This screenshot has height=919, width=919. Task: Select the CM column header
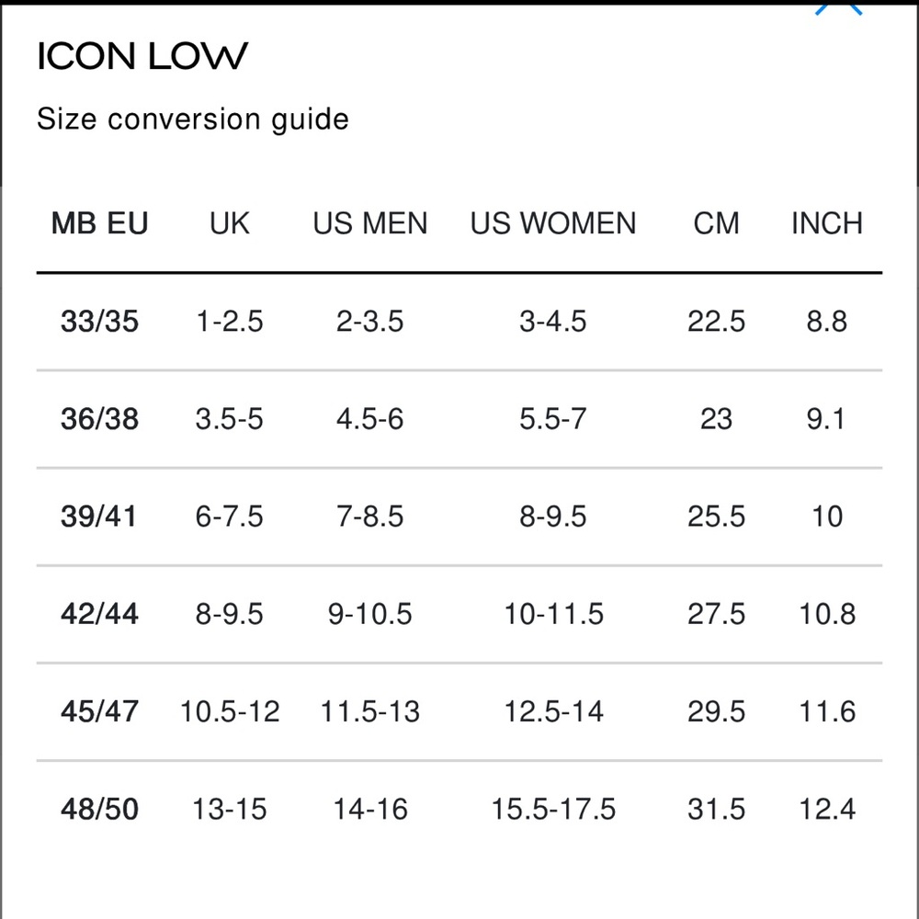tap(716, 224)
